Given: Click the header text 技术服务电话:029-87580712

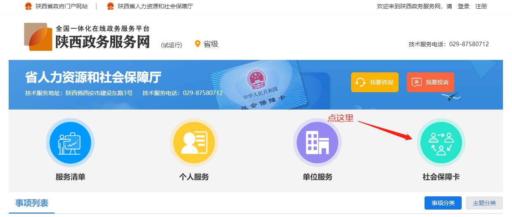Looking at the screenshot, I should tap(449, 44).
